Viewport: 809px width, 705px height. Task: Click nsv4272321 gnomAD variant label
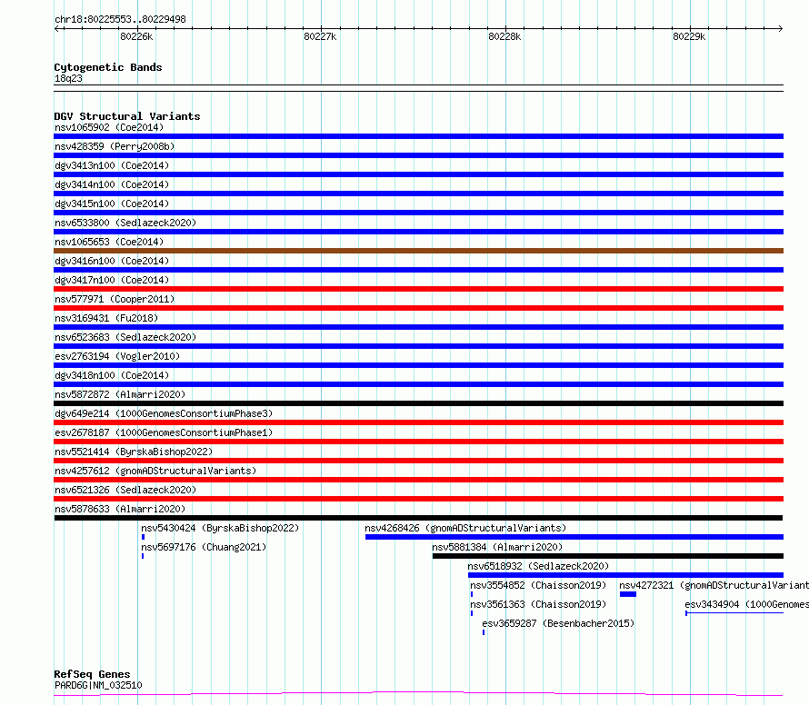click(714, 585)
